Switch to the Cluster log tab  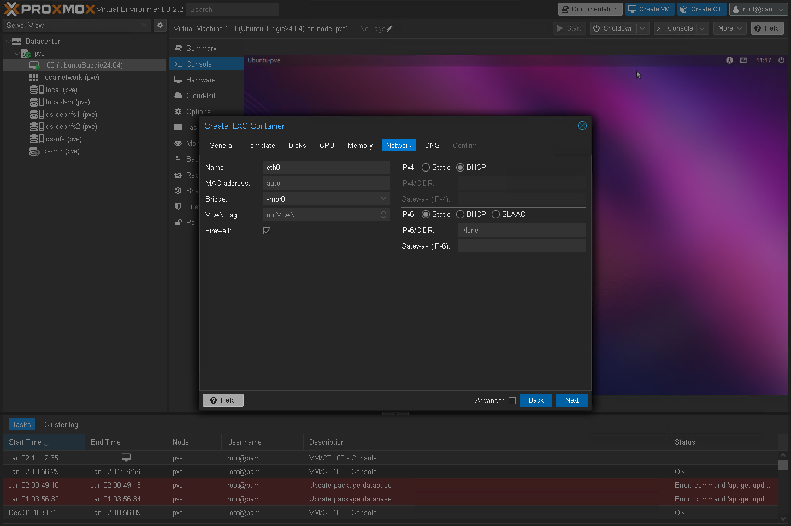pos(61,424)
